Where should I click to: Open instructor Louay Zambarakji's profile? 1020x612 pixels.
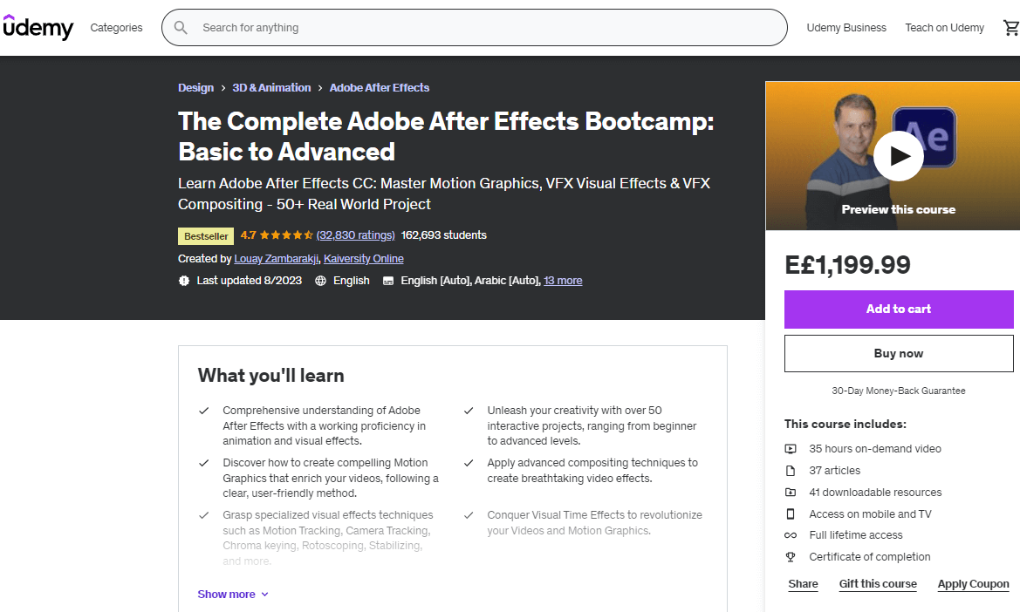[277, 259]
